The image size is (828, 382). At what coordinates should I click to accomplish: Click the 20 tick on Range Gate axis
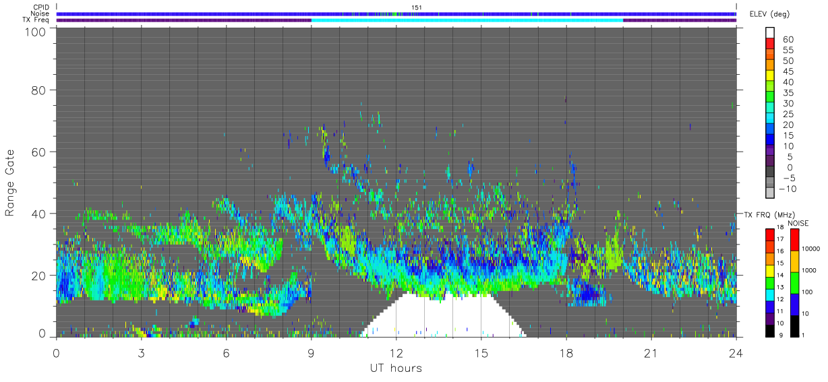[39, 276]
